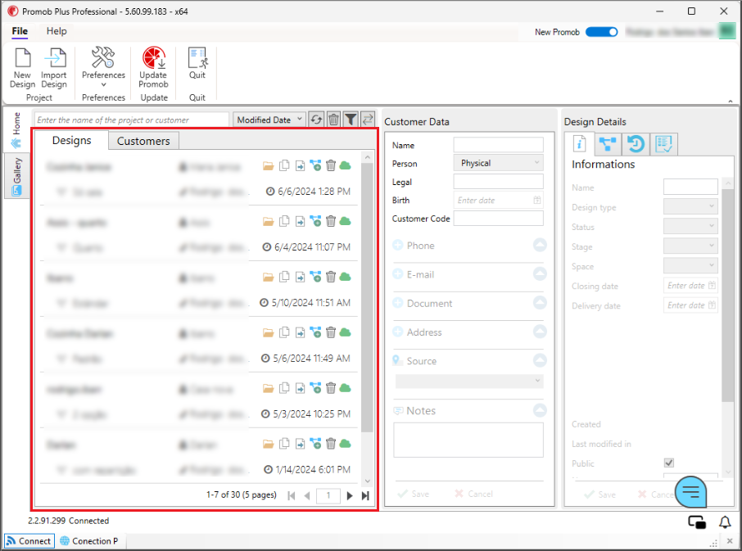The image size is (742, 551).
Task: Open the history clock tab in Design Details
Action: pyautogui.click(x=636, y=144)
